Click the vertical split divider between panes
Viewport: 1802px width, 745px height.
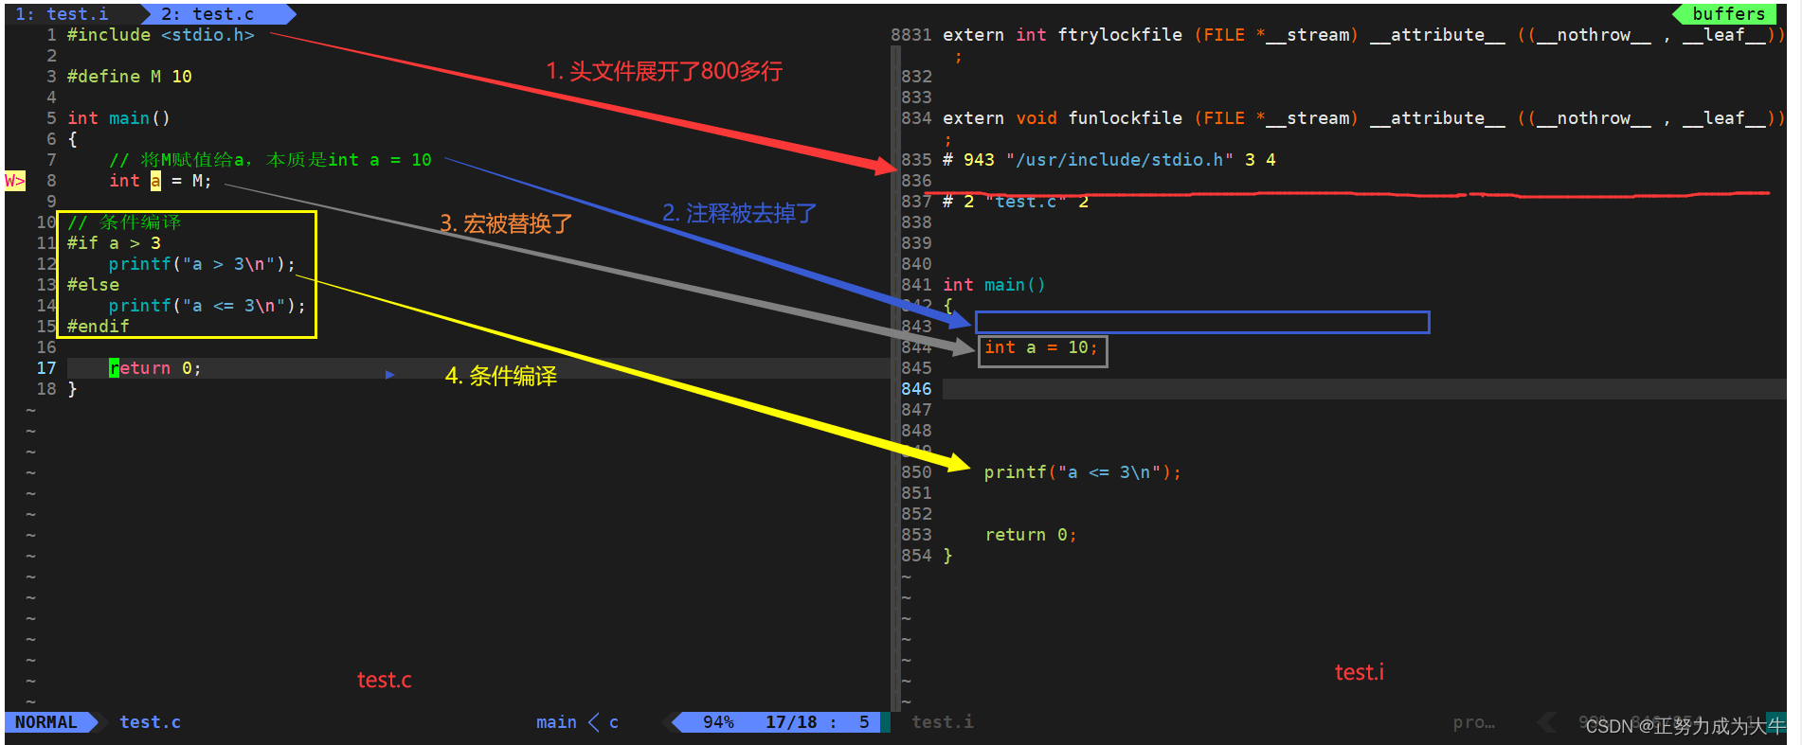(894, 379)
